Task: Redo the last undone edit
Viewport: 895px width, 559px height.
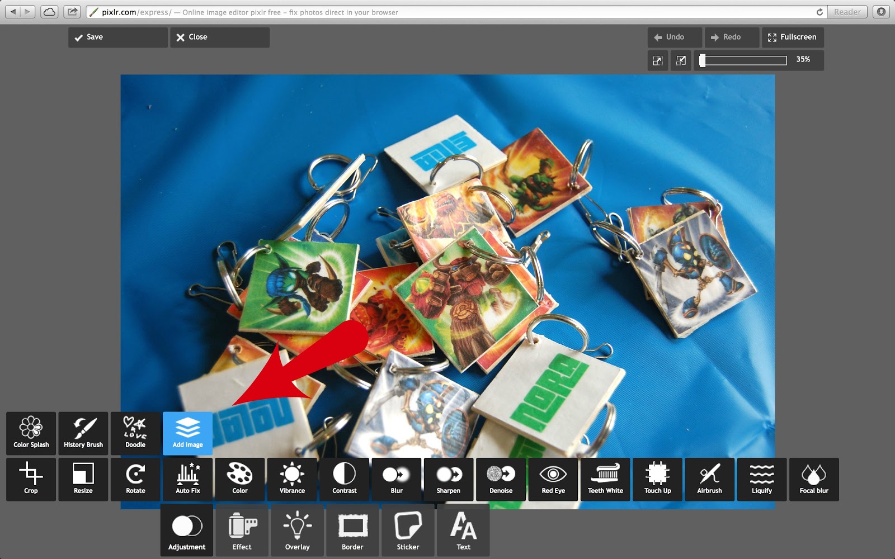Action: 732,37
